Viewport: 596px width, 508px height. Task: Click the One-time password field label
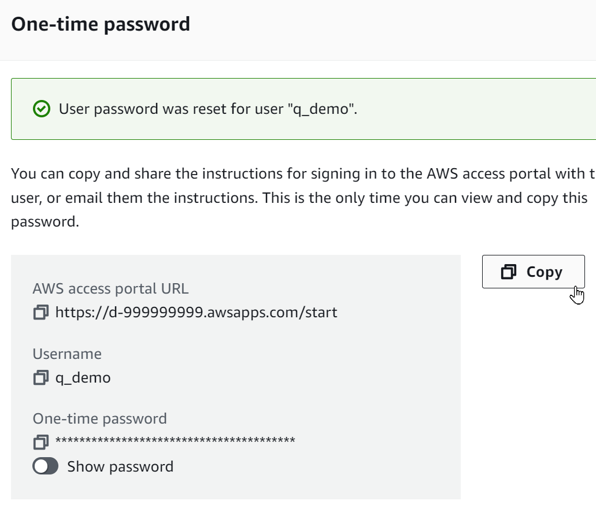[101, 418]
